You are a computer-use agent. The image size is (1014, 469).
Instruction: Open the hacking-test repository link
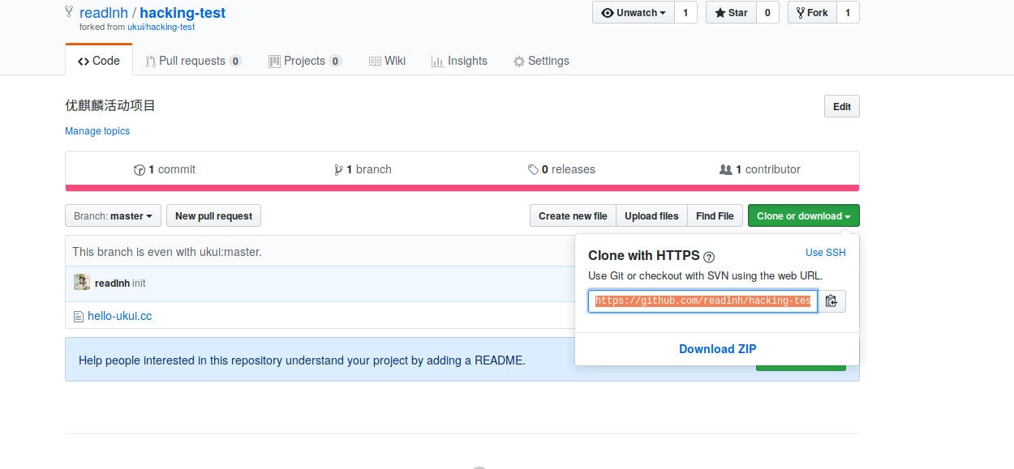click(x=183, y=13)
